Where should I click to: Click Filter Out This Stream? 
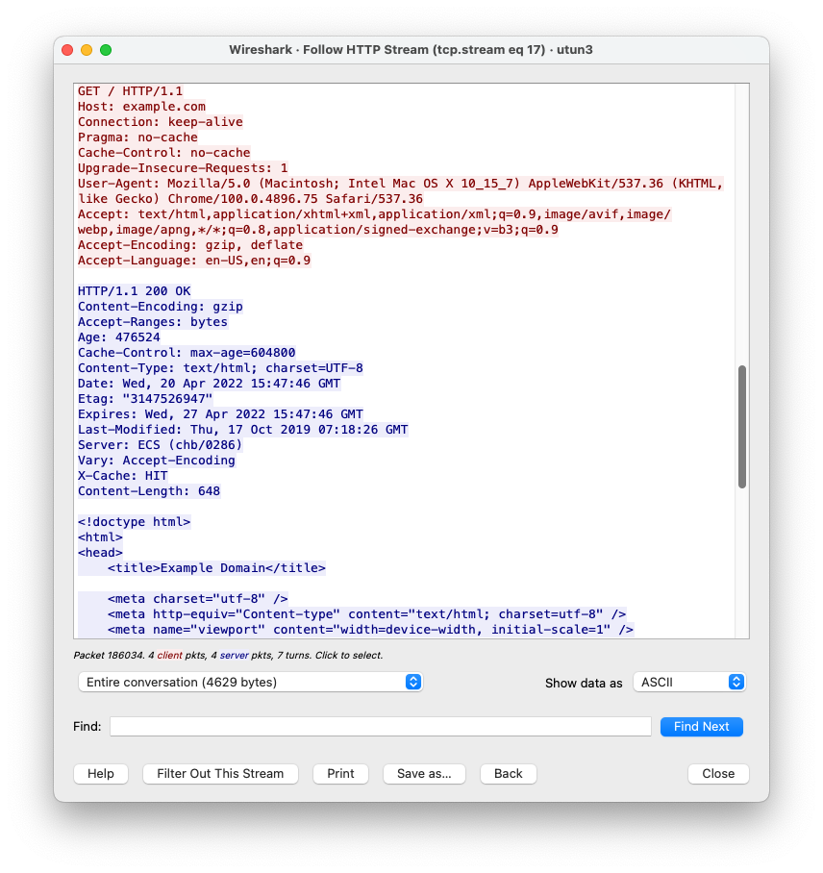point(219,773)
